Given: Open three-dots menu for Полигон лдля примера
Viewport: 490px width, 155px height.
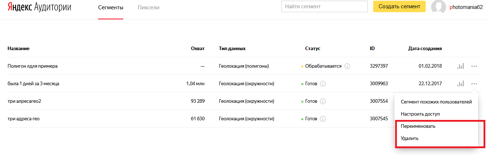Looking at the screenshot, I should pos(474,66).
